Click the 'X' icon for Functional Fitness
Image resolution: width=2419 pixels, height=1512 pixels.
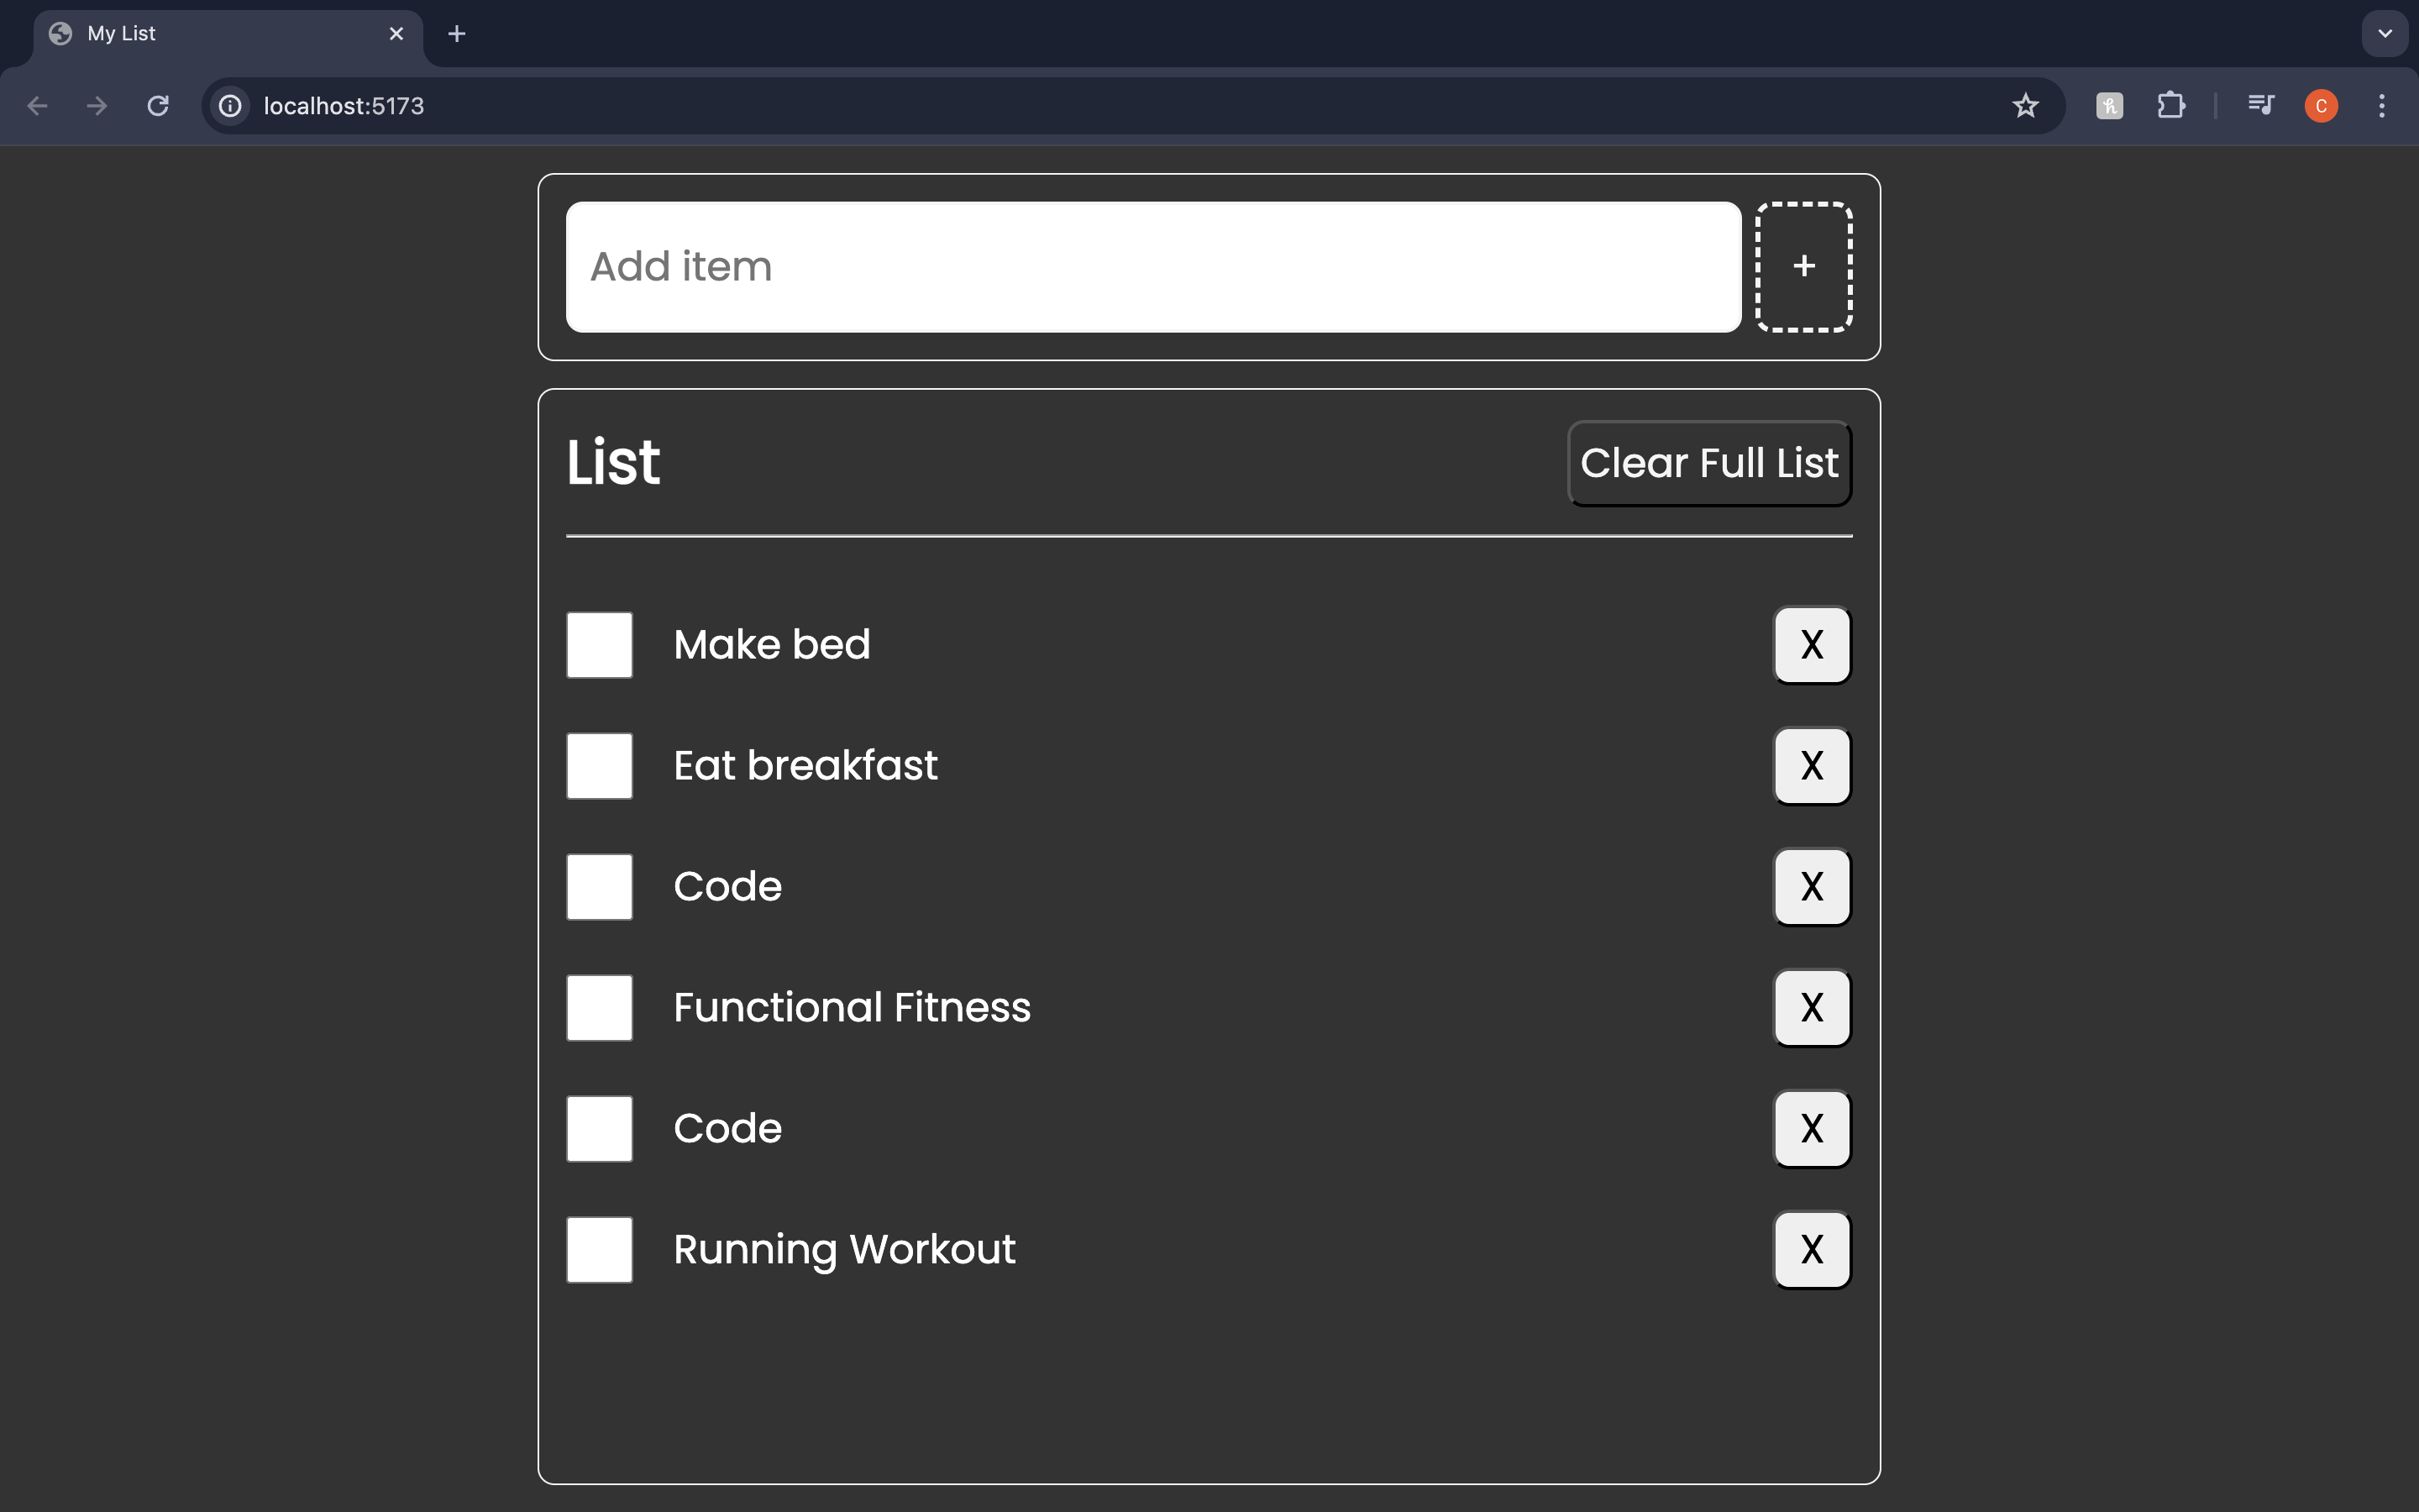click(x=1811, y=1007)
